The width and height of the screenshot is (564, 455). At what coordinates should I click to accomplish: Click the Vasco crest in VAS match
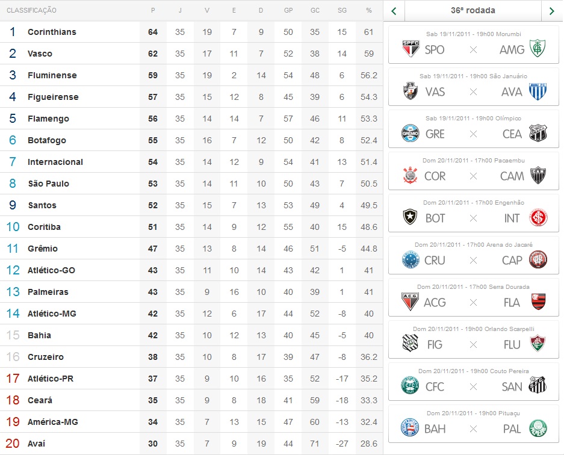[411, 91]
